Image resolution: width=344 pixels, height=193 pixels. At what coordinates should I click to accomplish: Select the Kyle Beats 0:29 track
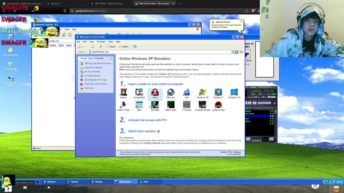point(260,114)
